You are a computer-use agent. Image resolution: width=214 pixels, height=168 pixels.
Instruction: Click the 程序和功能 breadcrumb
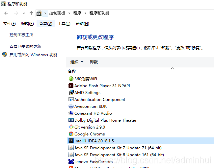(99, 13)
